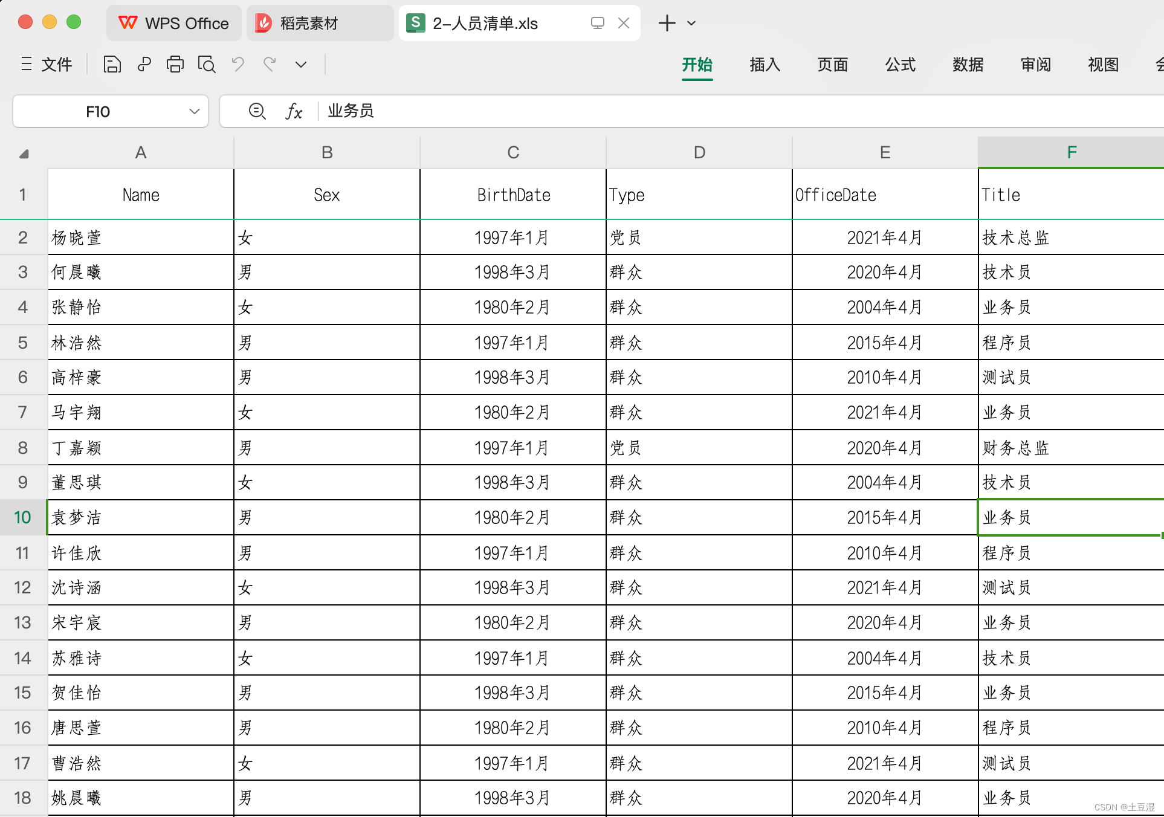The width and height of the screenshot is (1164, 817).
Task: Click the Undo arrow icon
Action: click(238, 64)
